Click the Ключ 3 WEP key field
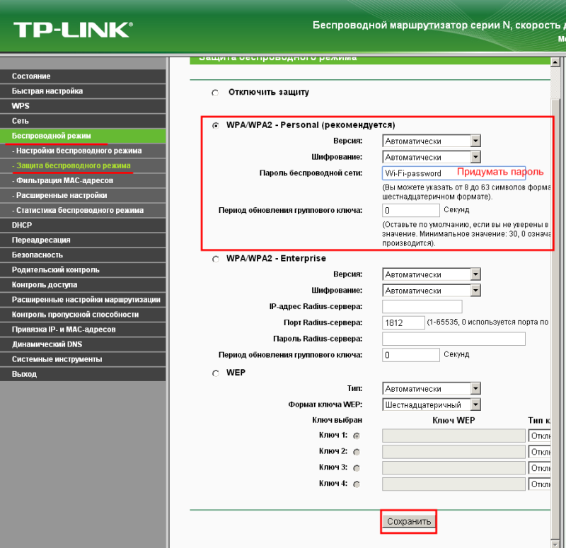The height and width of the screenshot is (548, 566). click(x=454, y=468)
